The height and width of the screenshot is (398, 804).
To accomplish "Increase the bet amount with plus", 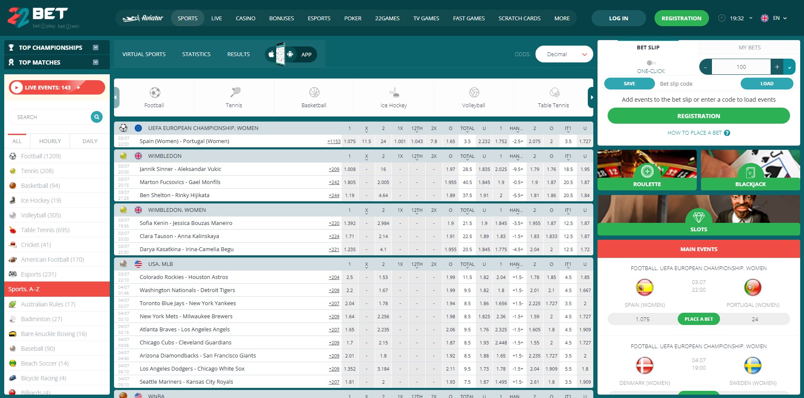I will point(777,67).
